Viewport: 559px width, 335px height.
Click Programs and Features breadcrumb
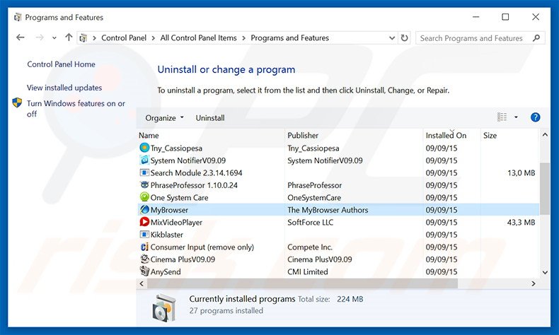point(289,37)
